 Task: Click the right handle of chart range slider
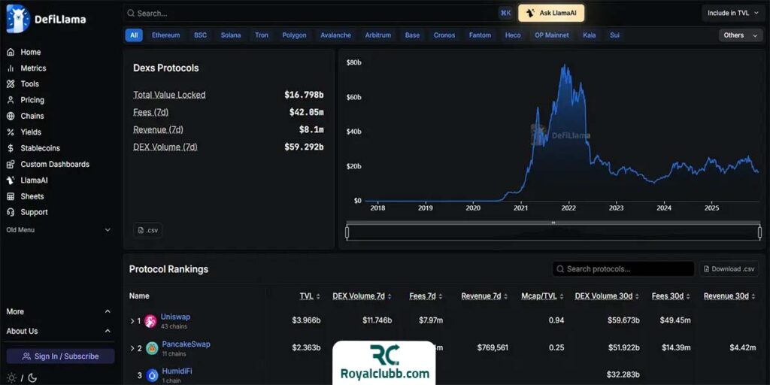(760, 232)
